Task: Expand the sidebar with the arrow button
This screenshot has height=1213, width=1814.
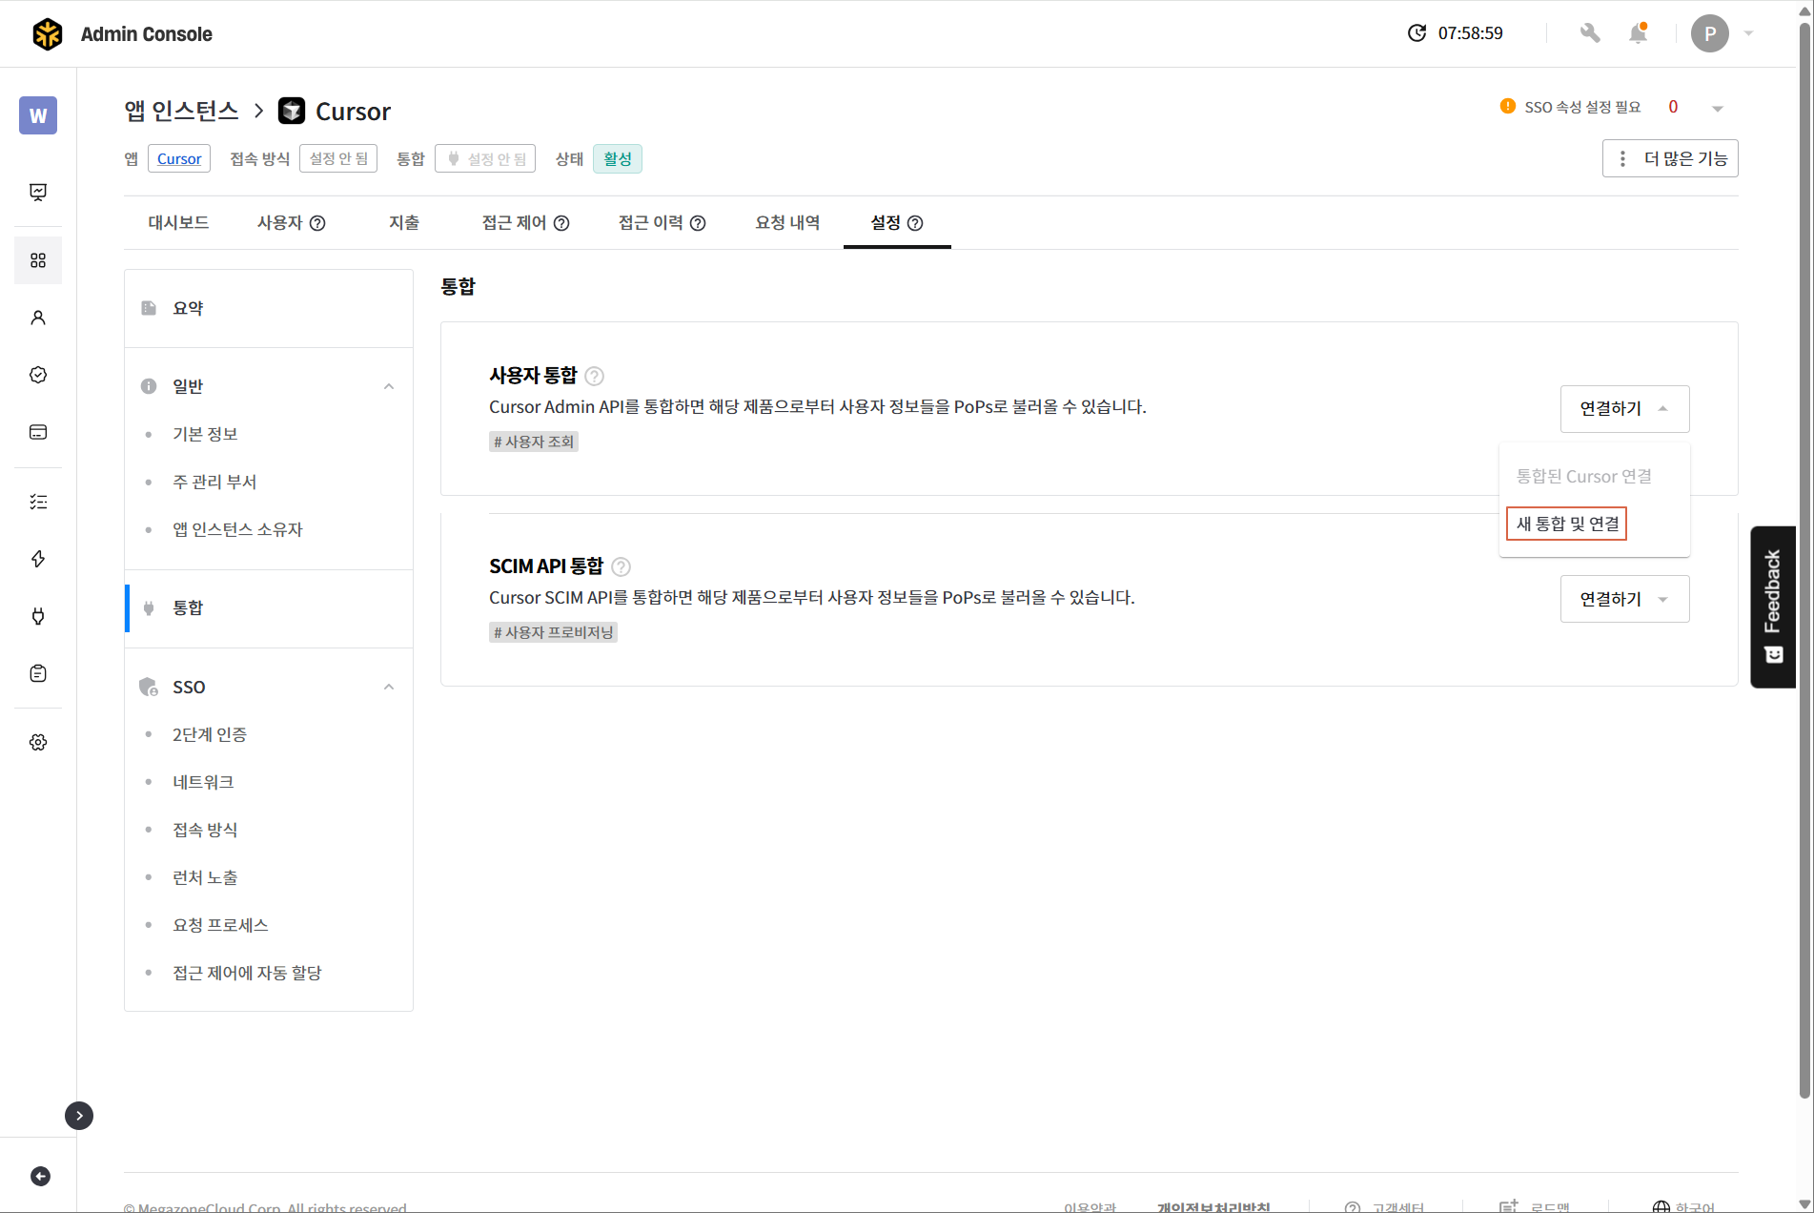Action: (x=79, y=1116)
